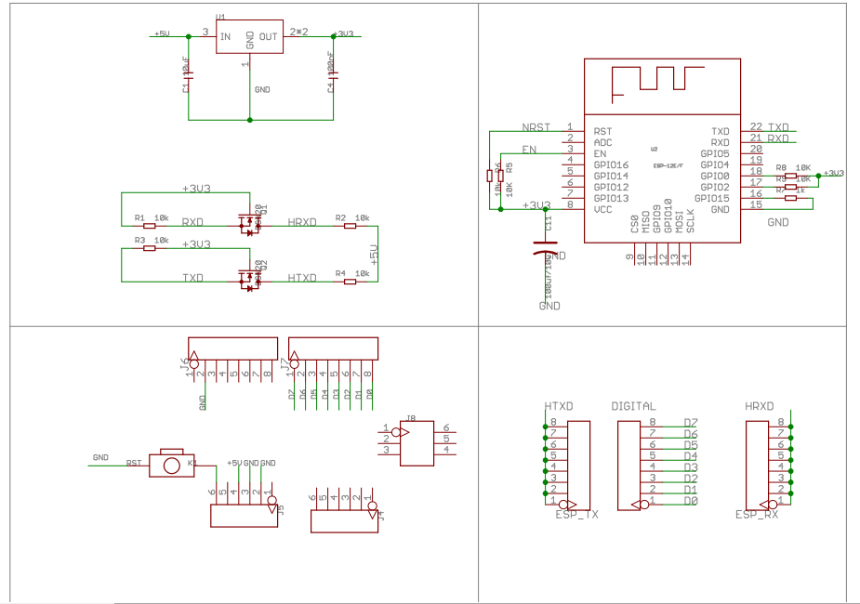The height and width of the screenshot is (604, 860).
Task: Click the J5 connector beside the reset button
Action: click(244, 516)
